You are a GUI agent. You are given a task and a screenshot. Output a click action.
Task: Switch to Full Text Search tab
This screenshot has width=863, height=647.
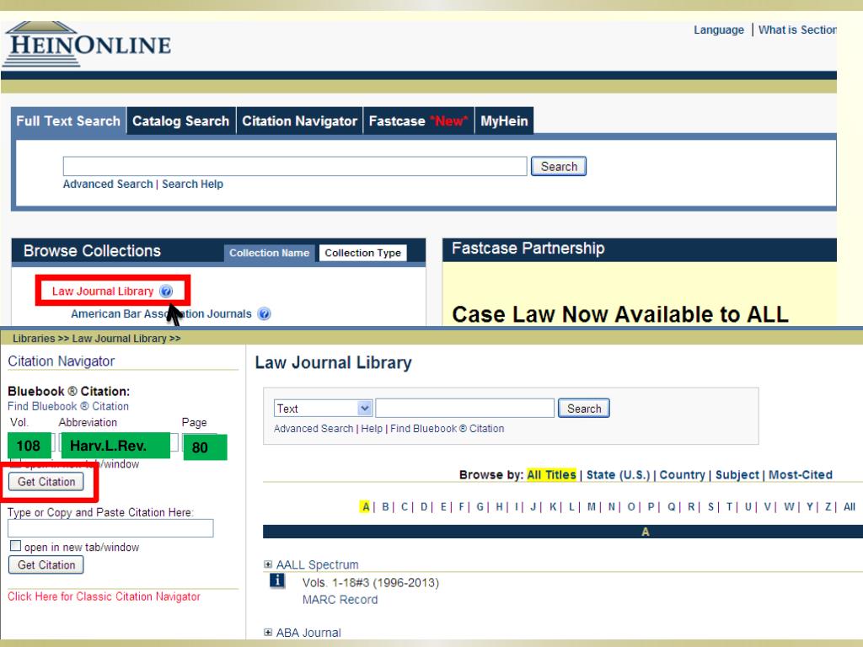pyautogui.click(x=68, y=121)
